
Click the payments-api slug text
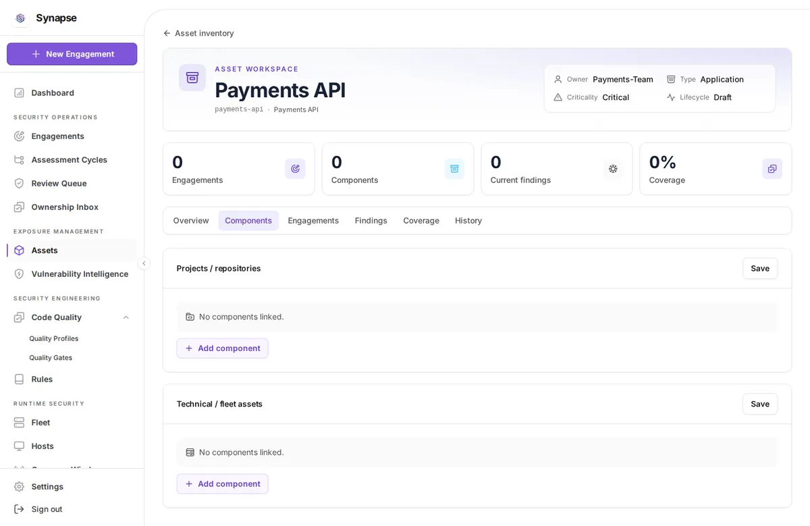(239, 109)
